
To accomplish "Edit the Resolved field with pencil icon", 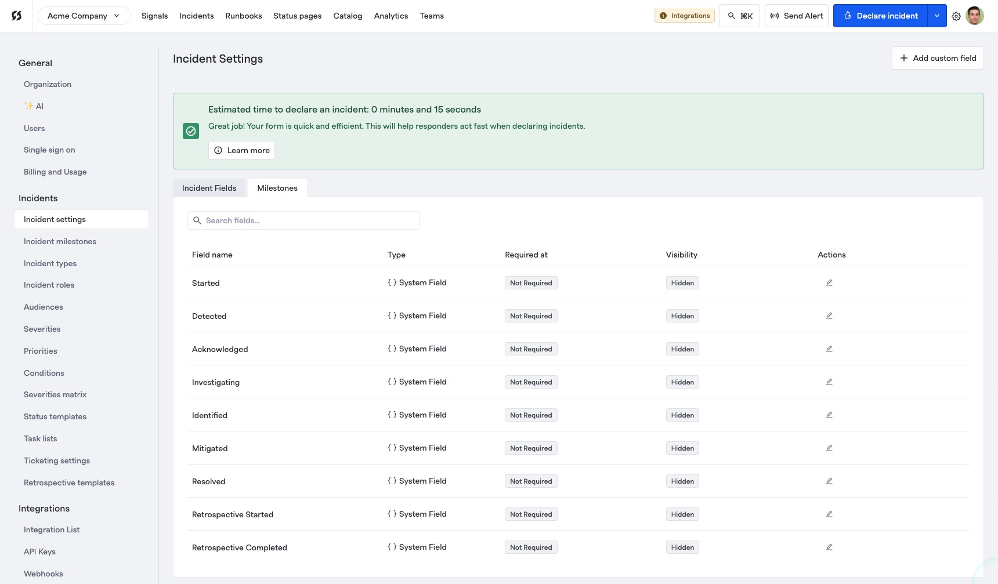I will click(829, 481).
